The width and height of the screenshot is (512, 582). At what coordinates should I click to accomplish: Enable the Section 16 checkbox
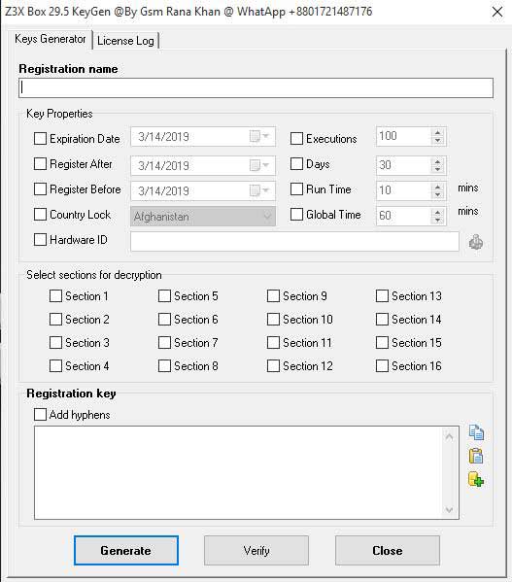coord(382,366)
